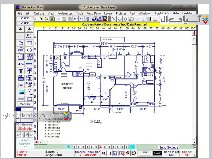Screen dimensions: 212x159
Task: Click the red plus zoom-level button
Action: pos(69,147)
